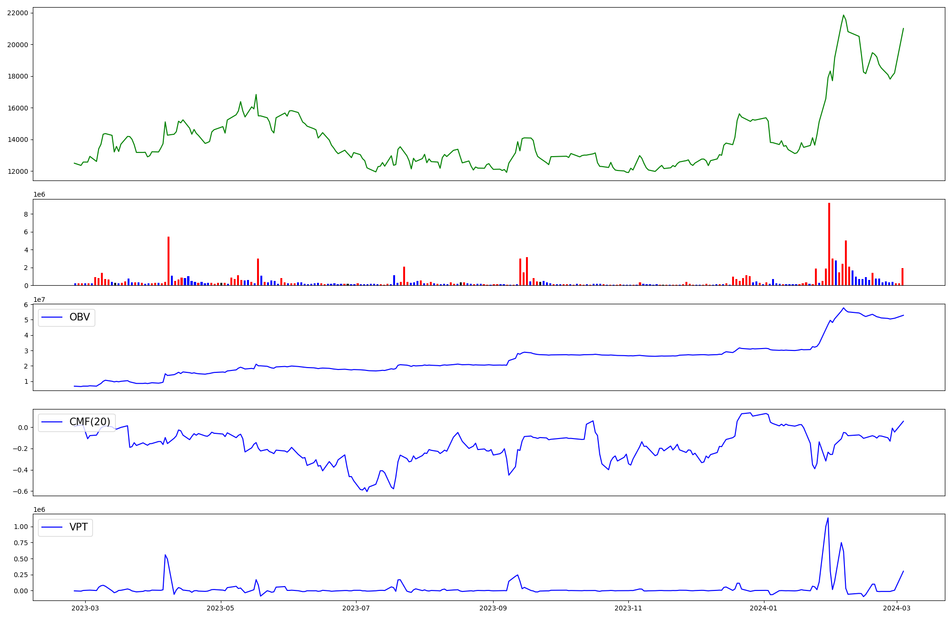
Task: Click the highest spike of the VPT line
Action: [828, 519]
